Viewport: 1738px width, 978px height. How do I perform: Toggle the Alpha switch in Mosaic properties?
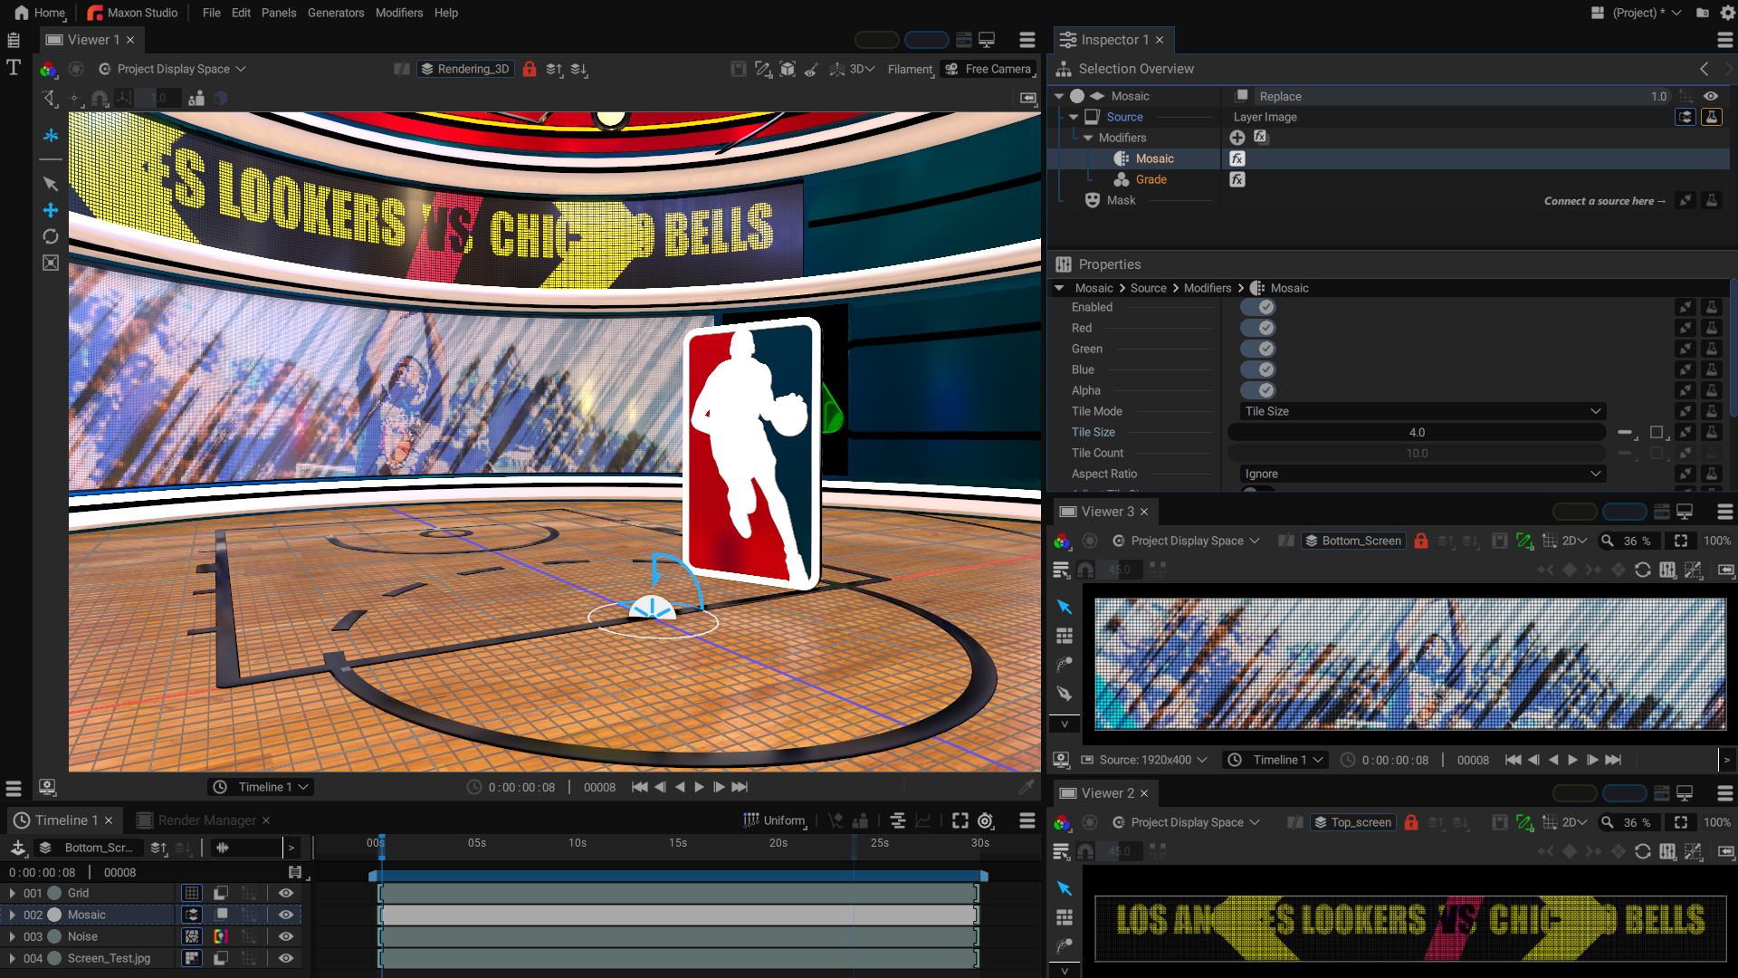point(1258,390)
